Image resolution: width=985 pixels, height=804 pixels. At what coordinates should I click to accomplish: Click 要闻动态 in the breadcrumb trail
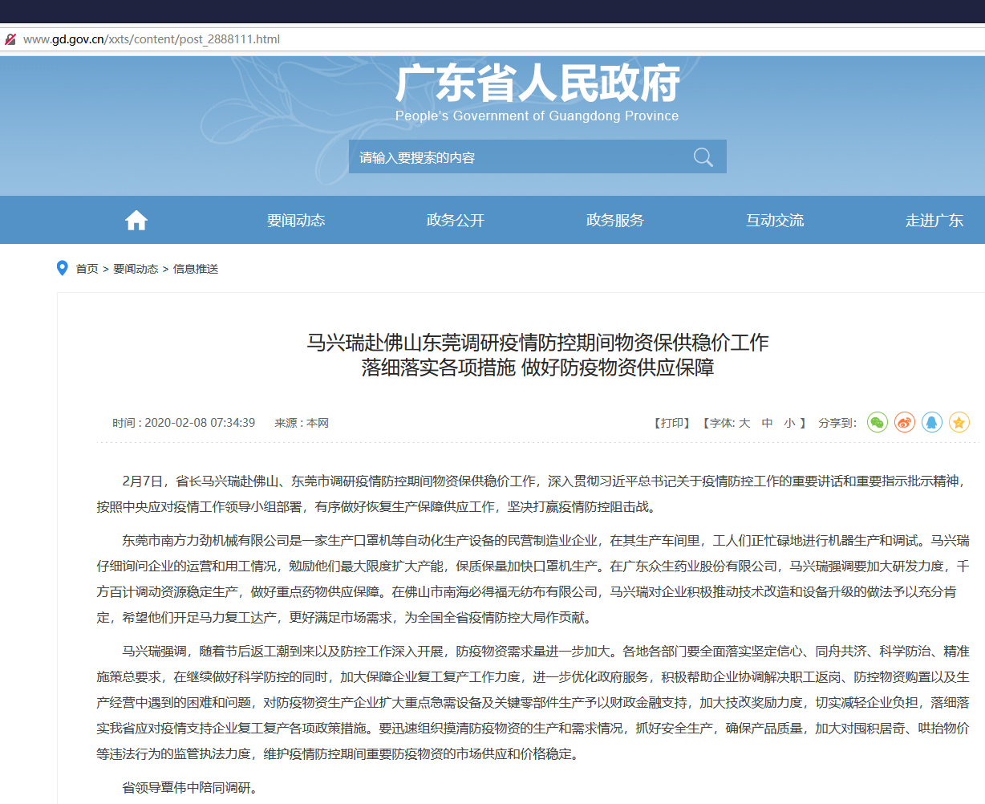136,269
